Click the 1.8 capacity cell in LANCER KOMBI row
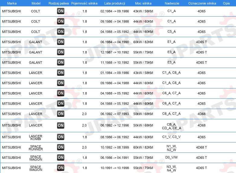The height and width of the screenshot is (173, 236). coord(85,137)
